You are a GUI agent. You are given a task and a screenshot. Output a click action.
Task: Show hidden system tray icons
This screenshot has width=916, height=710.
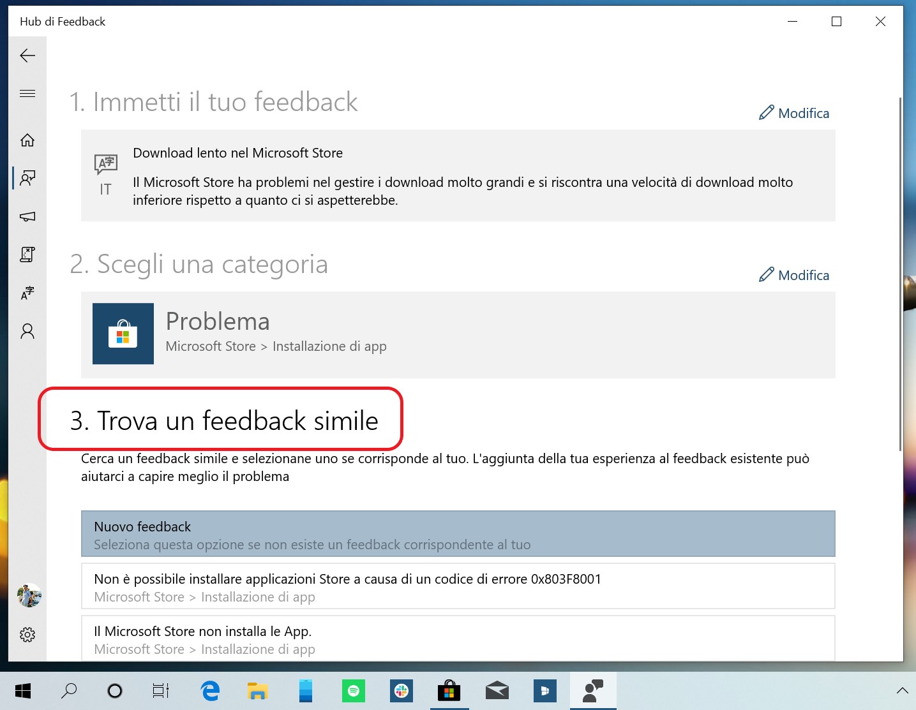click(x=902, y=691)
